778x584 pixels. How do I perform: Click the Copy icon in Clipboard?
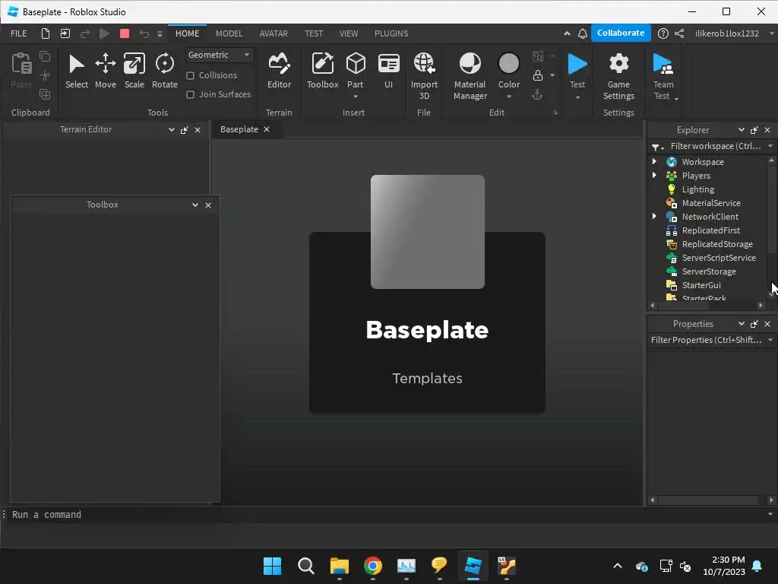pyautogui.click(x=45, y=56)
